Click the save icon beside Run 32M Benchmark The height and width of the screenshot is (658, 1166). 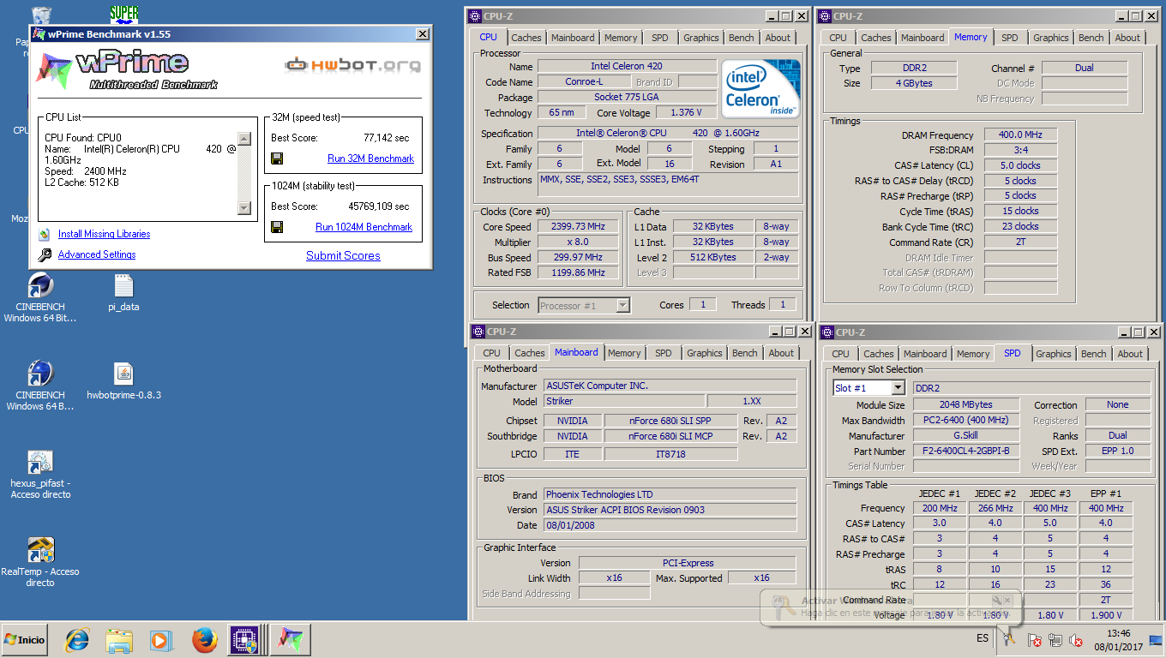pyautogui.click(x=277, y=159)
